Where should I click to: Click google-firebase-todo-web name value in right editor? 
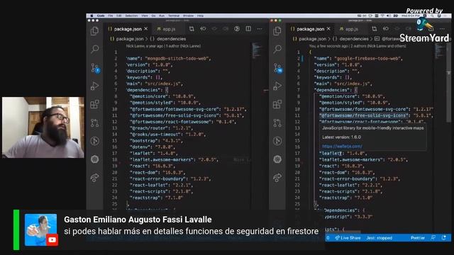point(368,58)
